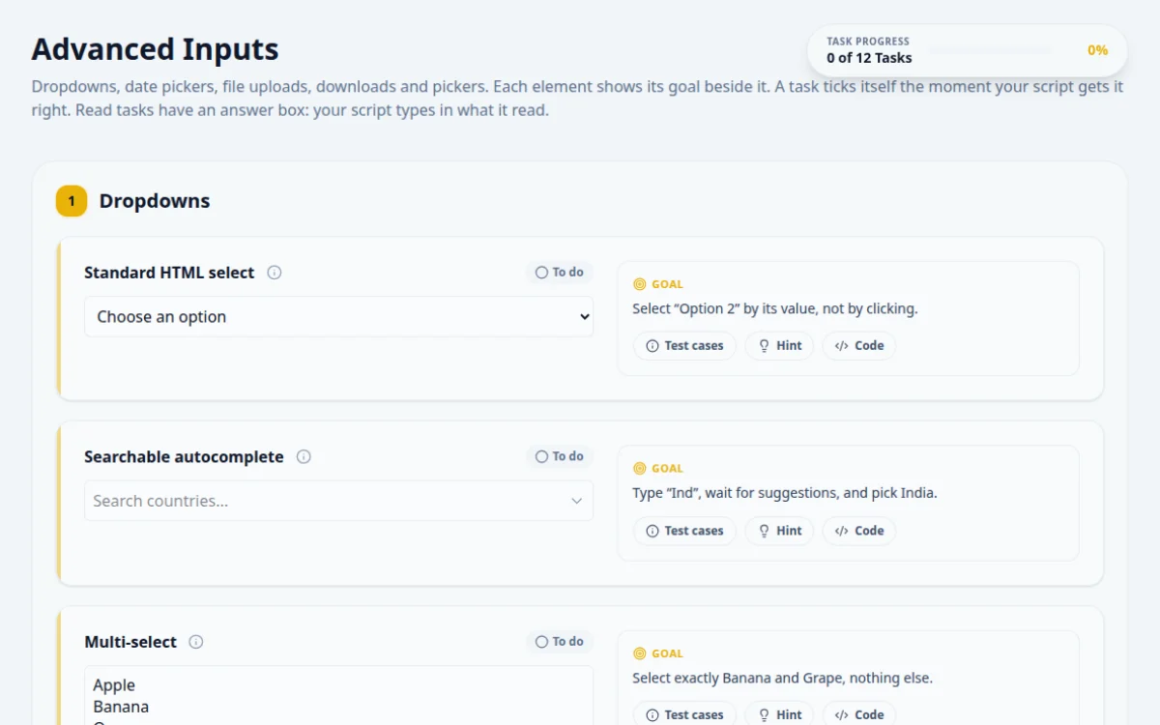Open Test cases for Searchable autocomplete
The width and height of the screenshot is (1160, 725).
tap(684, 531)
